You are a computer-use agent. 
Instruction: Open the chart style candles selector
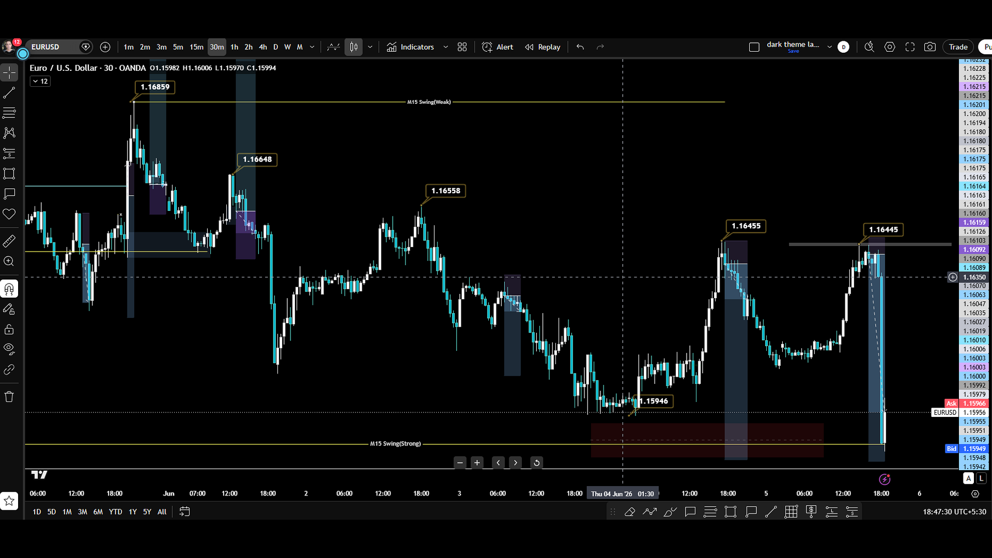point(354,47)
